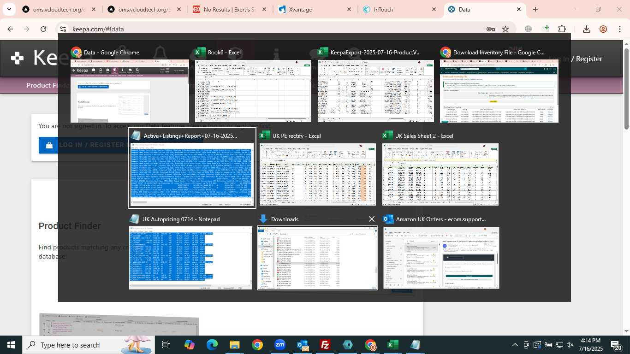Close the Data tab
The height and width of the screenshot is (354, 630).
point(519,9)
